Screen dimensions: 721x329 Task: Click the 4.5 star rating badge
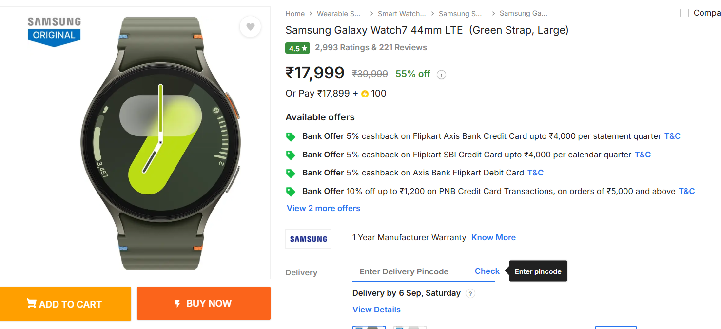pyautogui.click(x=298, y=48)
